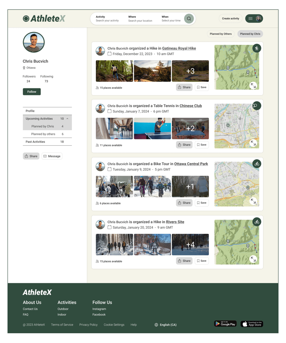Expand the Rivers Site hike map
The height and width of the screenshot is (343, 286).
253,259
